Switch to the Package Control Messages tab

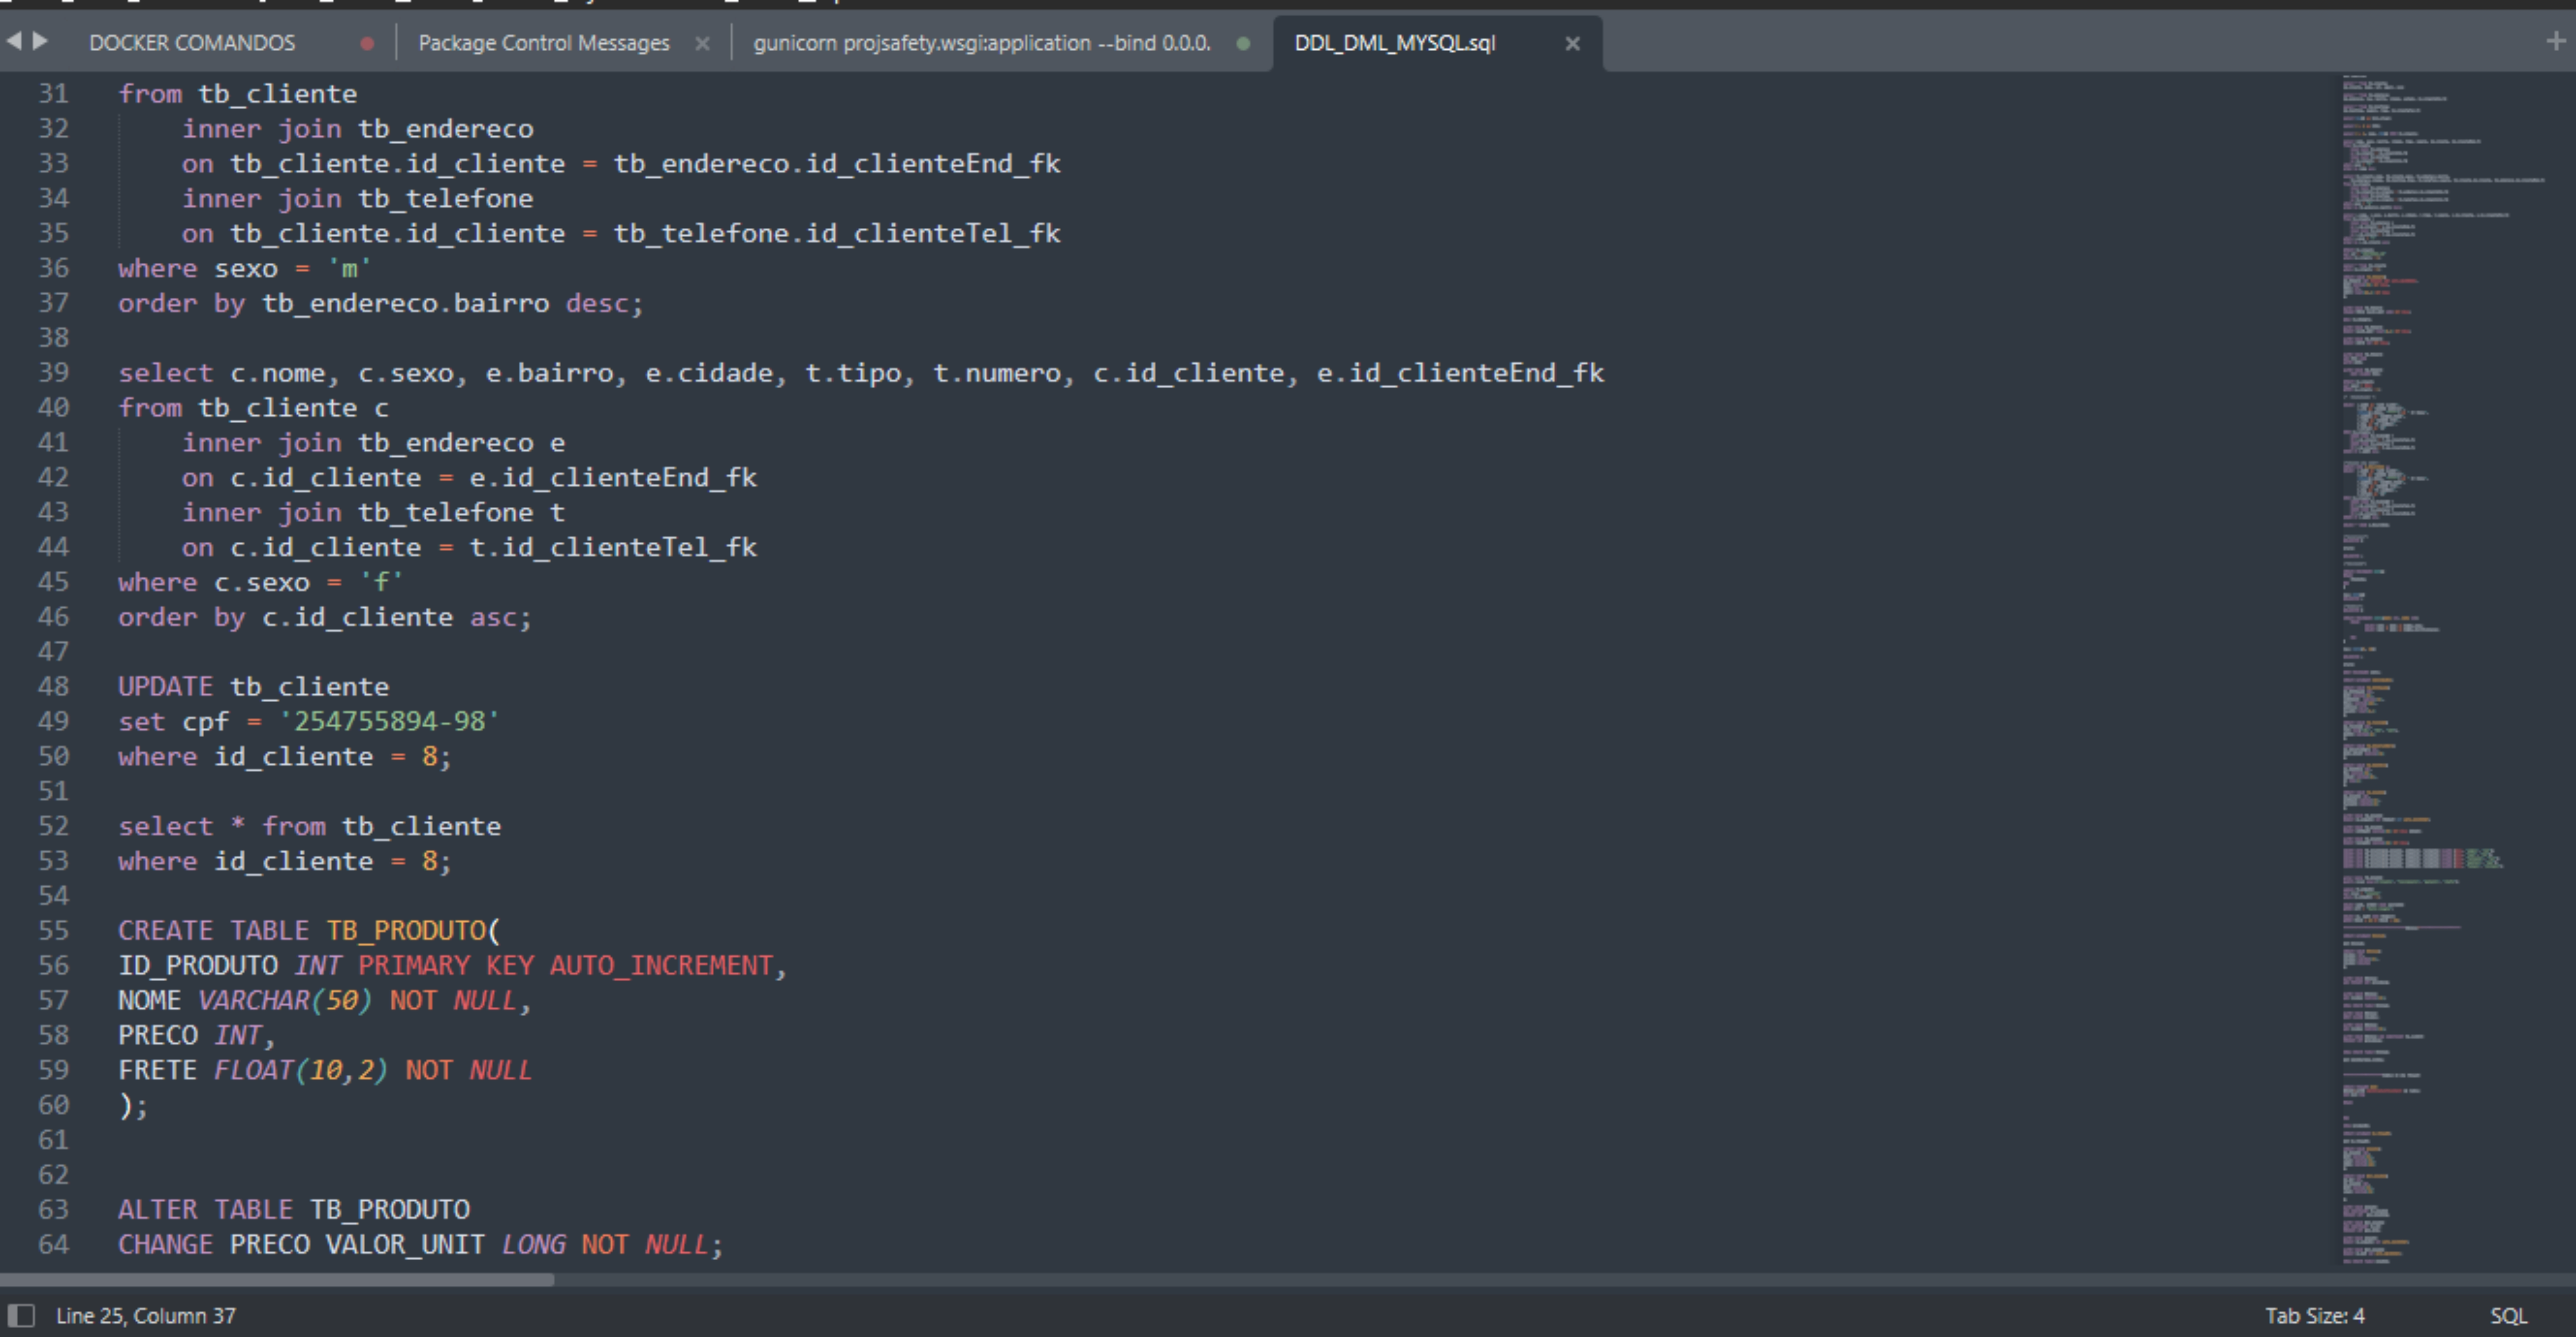(544, 43)
